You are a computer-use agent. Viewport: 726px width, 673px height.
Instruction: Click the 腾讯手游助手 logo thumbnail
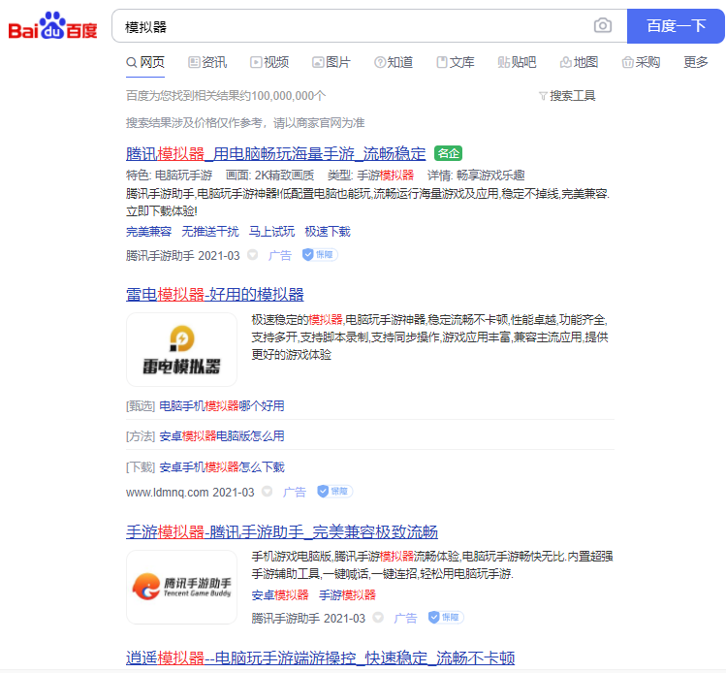click(181, 587)
